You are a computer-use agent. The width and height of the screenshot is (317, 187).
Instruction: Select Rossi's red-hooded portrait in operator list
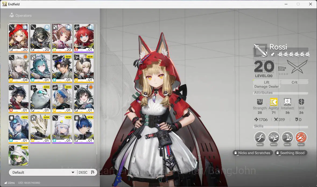pyautogui.click(x=18, y=38)
